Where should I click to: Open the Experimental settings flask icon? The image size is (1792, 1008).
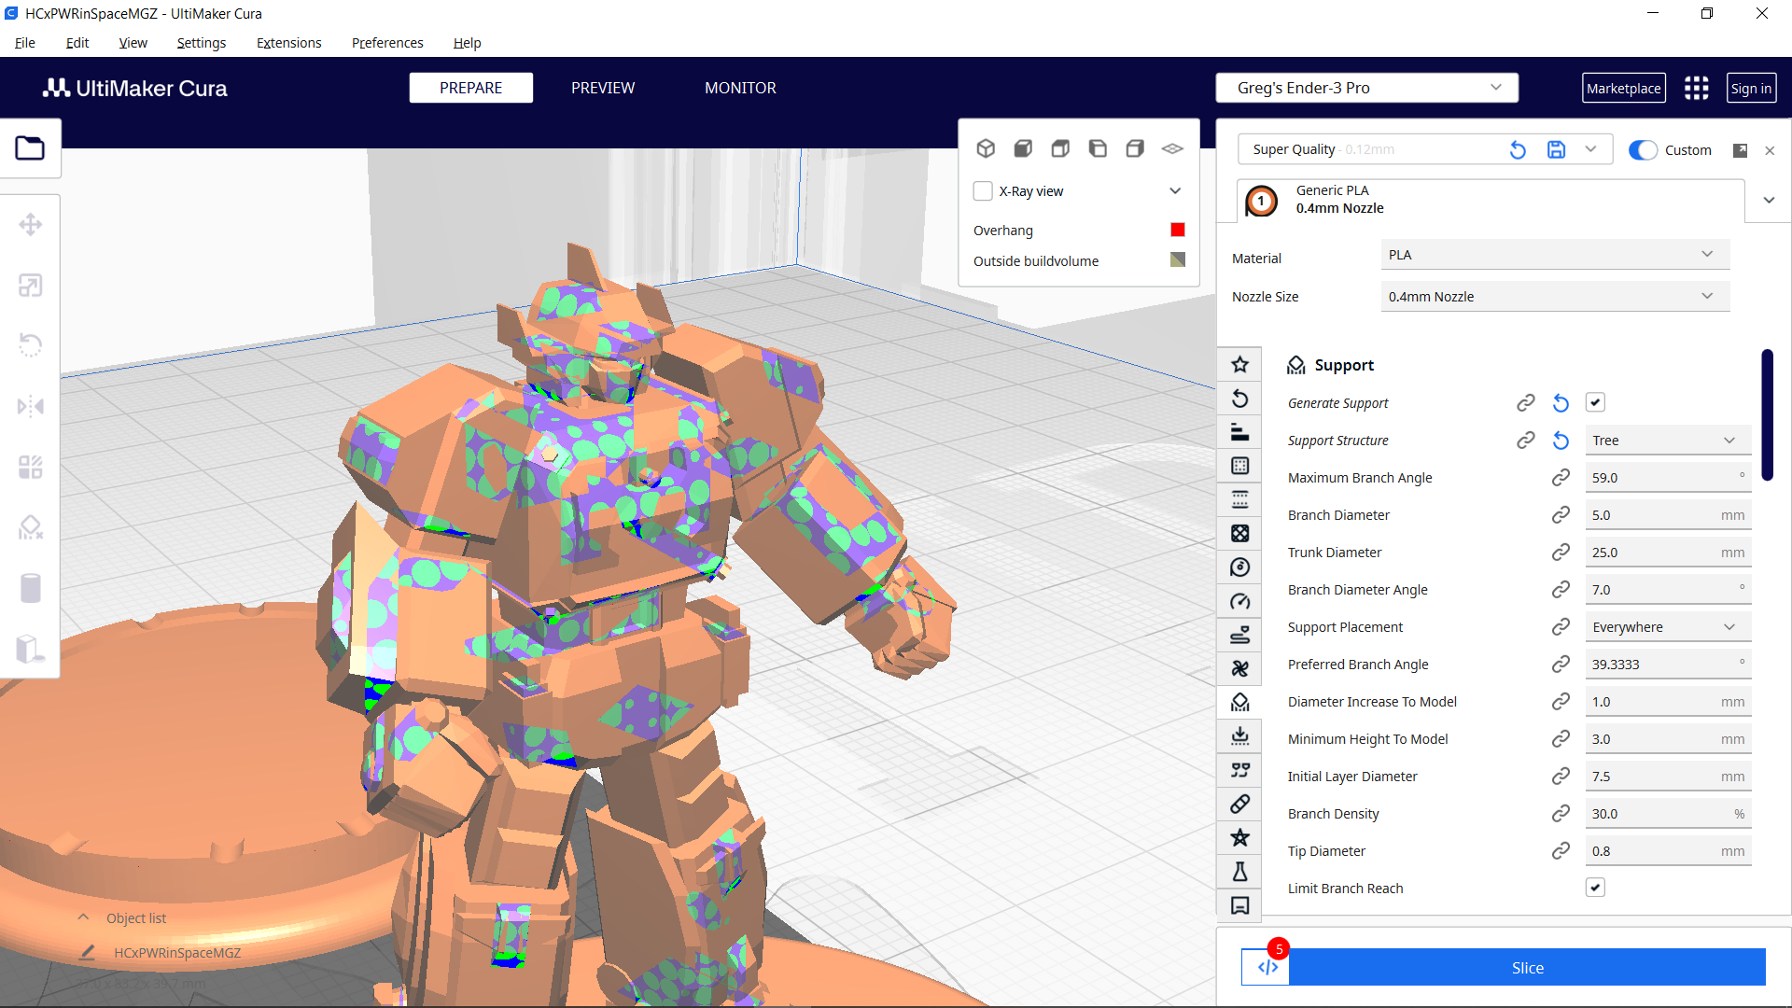1239,872
